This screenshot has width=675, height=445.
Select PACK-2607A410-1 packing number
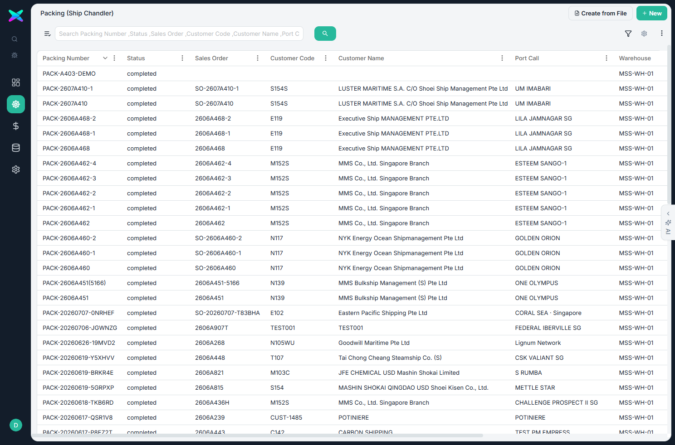click(x=68, y=88)
